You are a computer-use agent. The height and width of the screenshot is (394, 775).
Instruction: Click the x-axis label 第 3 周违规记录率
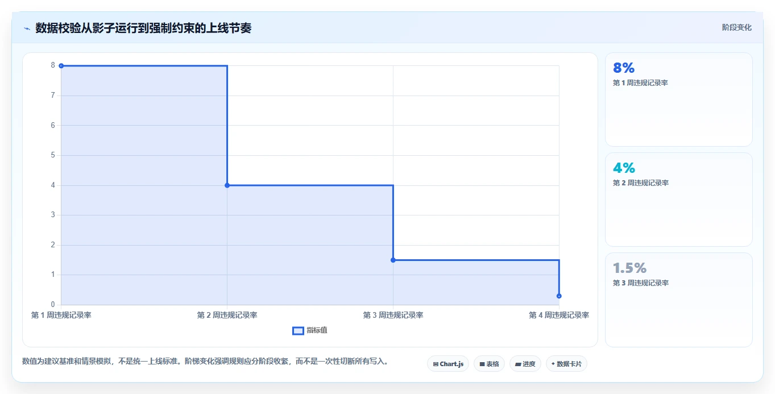tap(393, 315)
